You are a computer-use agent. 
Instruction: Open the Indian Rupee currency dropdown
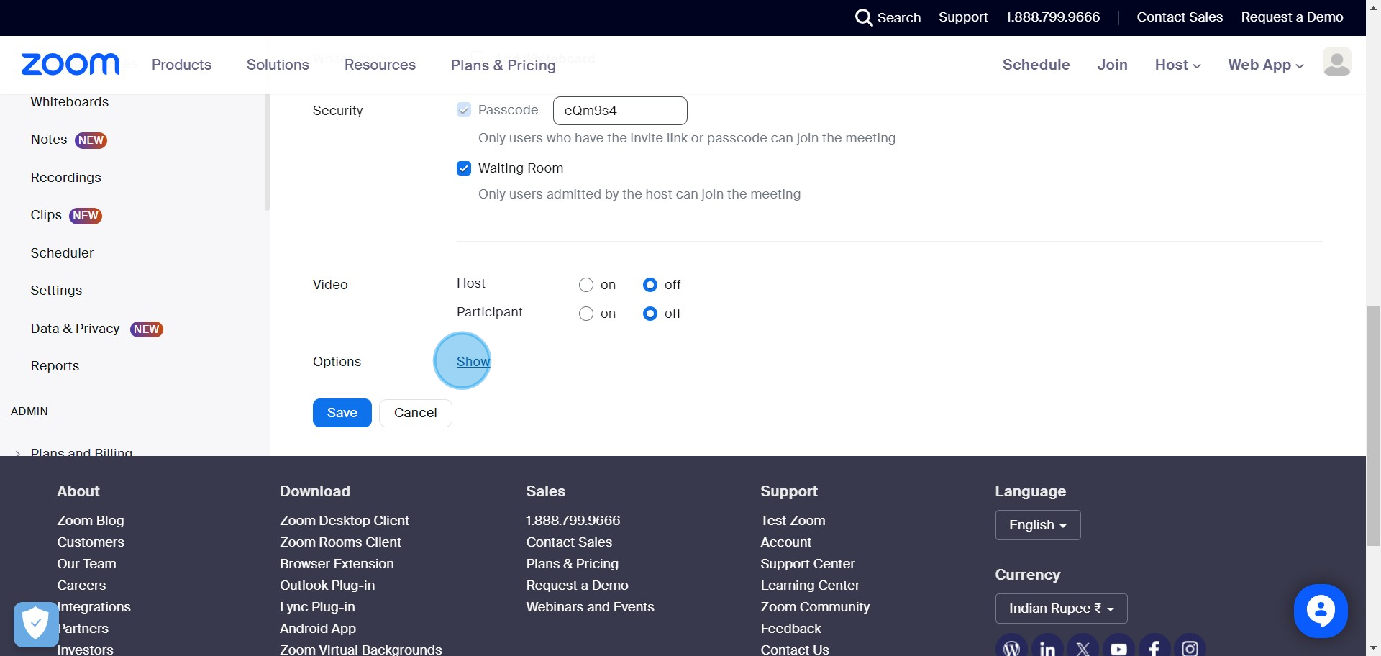tap(1061, 609)
